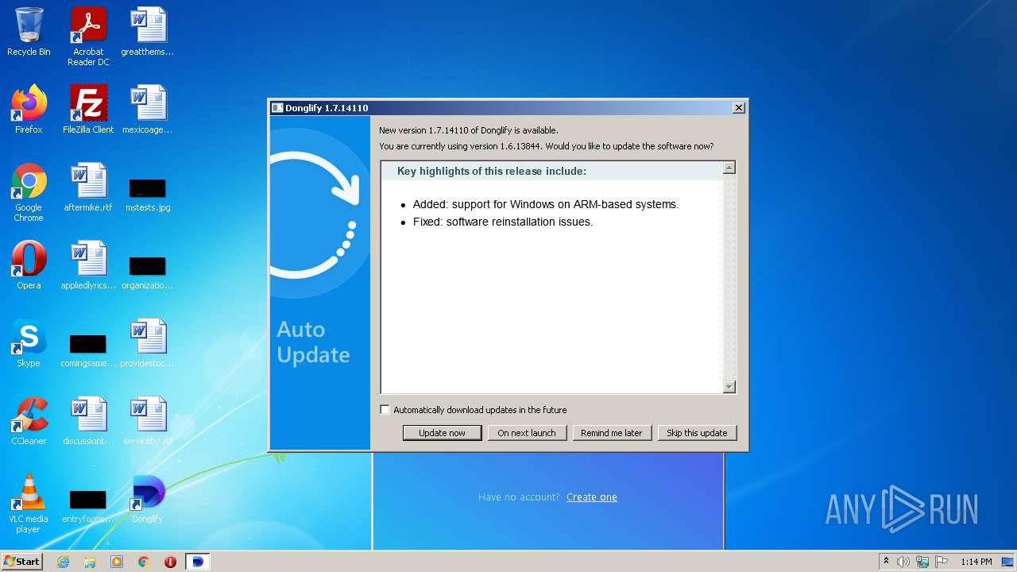1017x572 pixels.
Task: Launch VLC media player shortcut
Action: pyautogui.click(x=29, y=504)
